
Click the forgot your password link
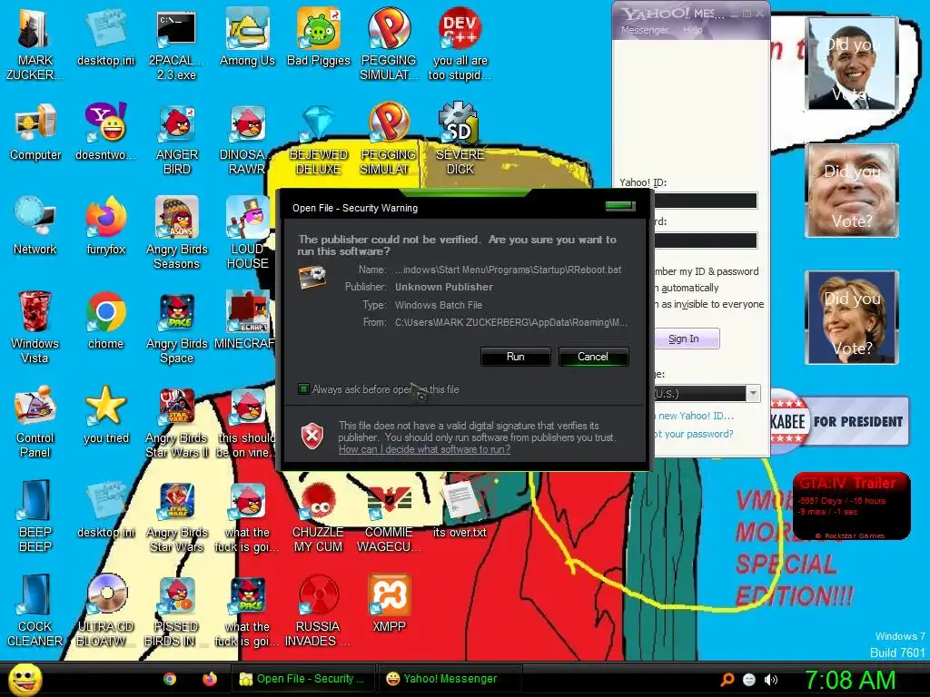pyautogui.click(x=693, y=434)
